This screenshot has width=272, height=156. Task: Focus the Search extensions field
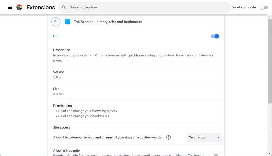144,7
